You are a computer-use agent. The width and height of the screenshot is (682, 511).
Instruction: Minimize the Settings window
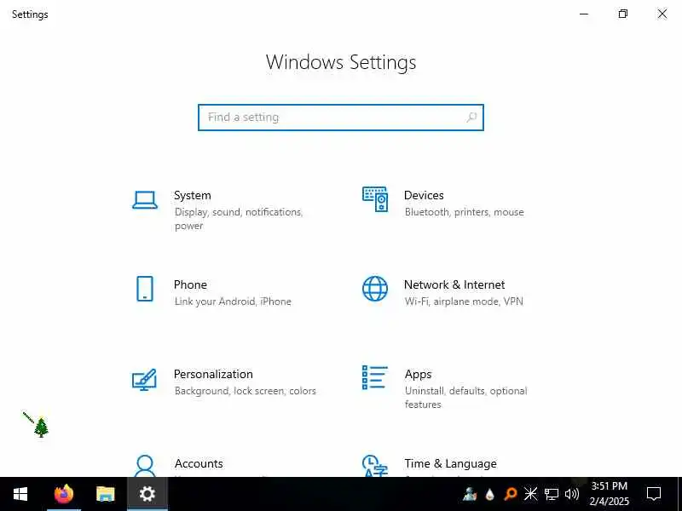coord(584,14)
